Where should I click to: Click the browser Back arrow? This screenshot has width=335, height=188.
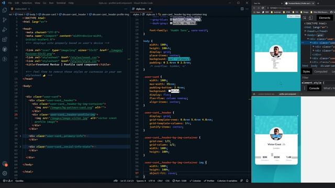pyautogui.click(x=254, y=8)
